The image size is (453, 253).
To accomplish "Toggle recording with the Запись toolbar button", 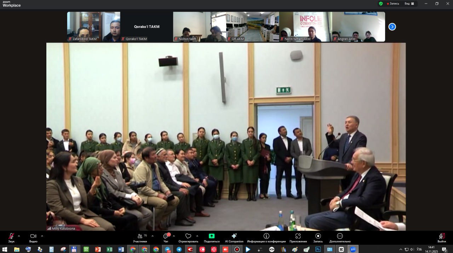I will 318,237.
